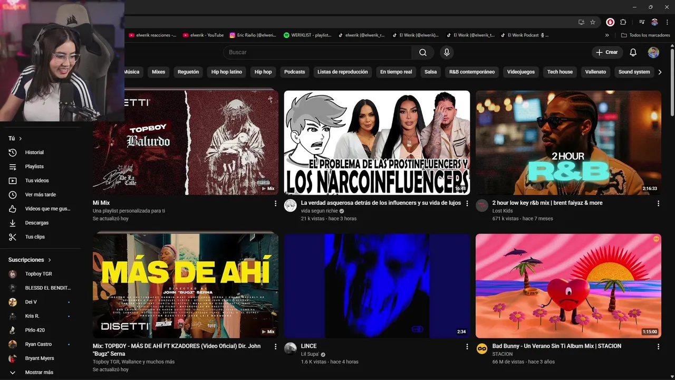675x380 pixels.
Task: Open Lil Supa' channel avatar
Action: pyautogui.click(x=290, y=348)
